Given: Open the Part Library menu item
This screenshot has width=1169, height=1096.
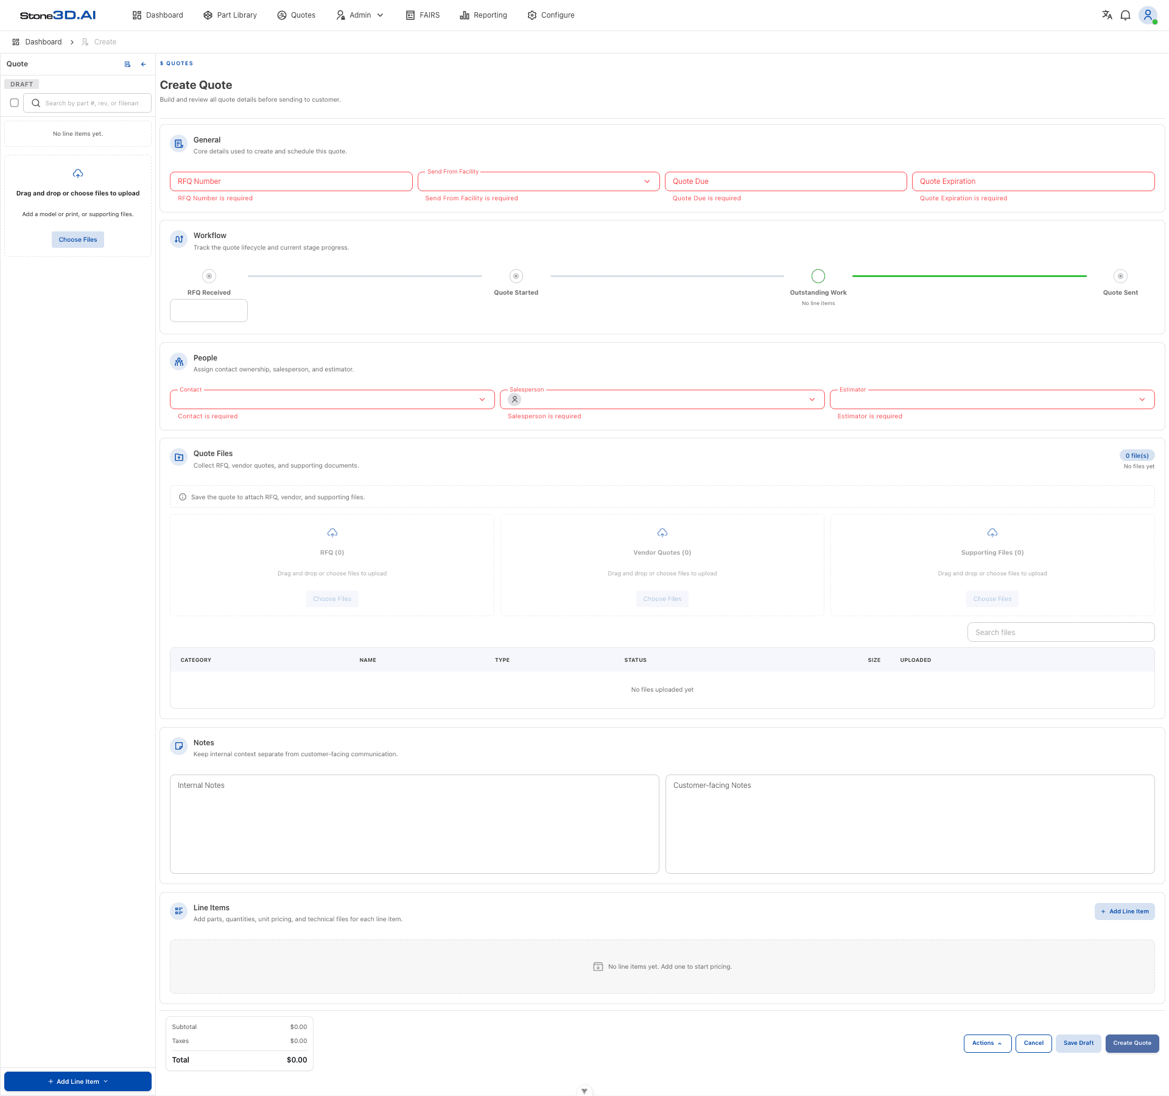Looking at the screenshot, I should 230,15.
